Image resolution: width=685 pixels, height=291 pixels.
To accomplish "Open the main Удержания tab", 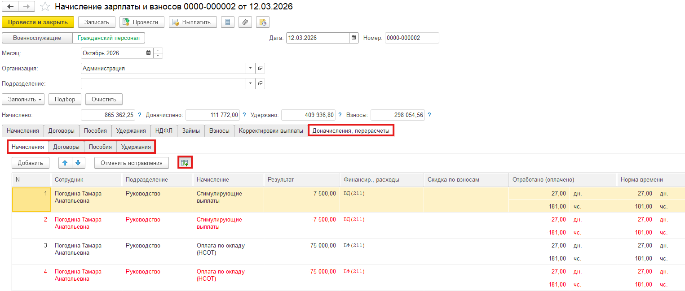I will click(x=131, y=131).
